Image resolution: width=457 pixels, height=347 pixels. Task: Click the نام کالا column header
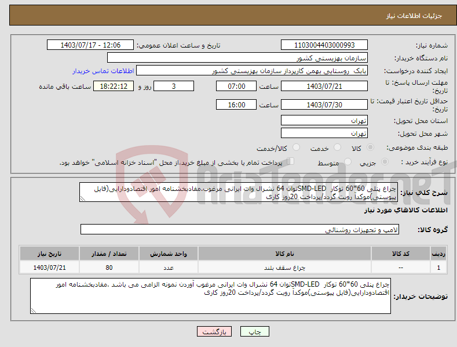[x=284, y=254]
